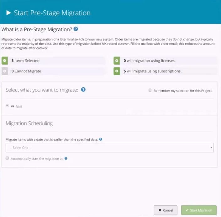Open help icon beside 'Automatically start the migration at'
The height and width of the screenshot is (217, 221).
[66, 158]
